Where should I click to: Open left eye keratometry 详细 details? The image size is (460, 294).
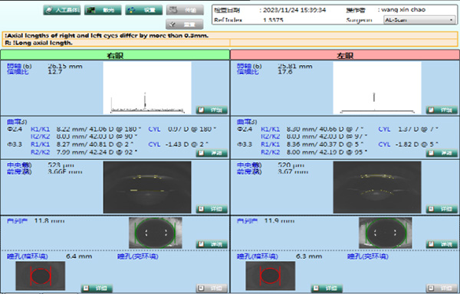(x=442, y=153)
